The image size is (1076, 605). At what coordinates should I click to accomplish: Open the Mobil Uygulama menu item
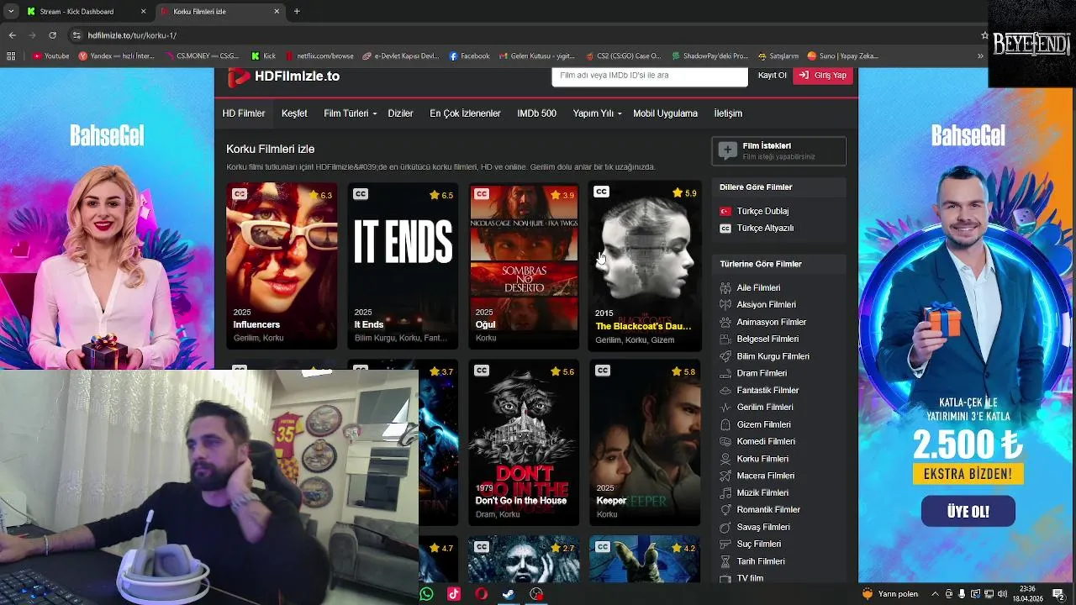tap(665, 113)
